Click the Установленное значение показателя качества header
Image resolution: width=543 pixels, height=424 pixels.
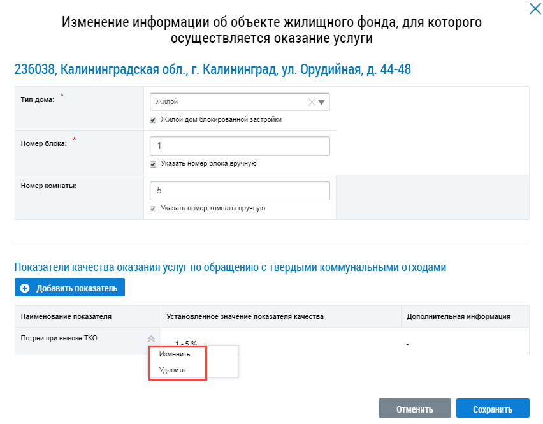pos(245,316)
